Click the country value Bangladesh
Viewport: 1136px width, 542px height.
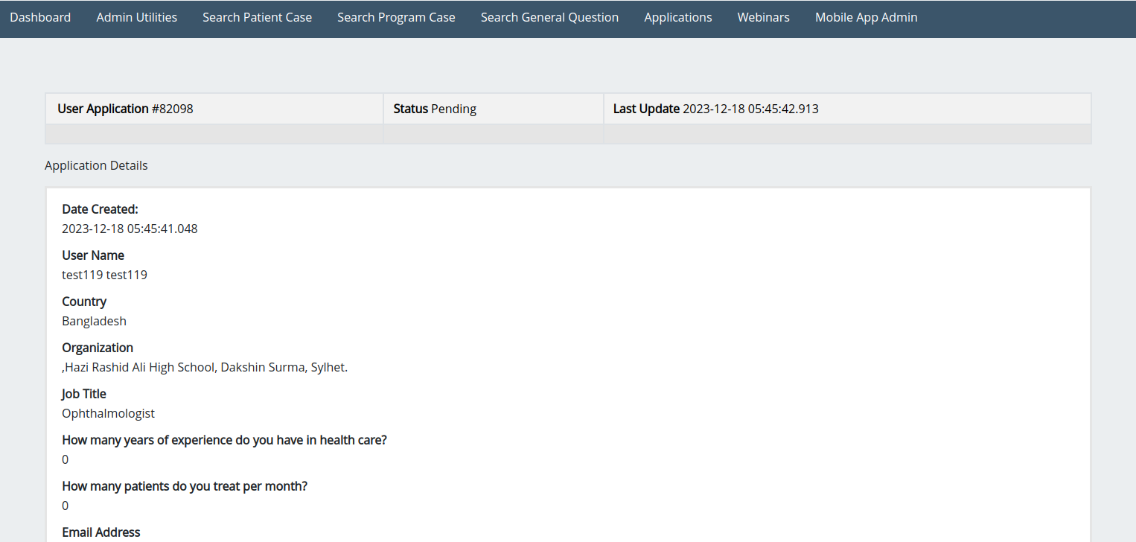(94, 321)
